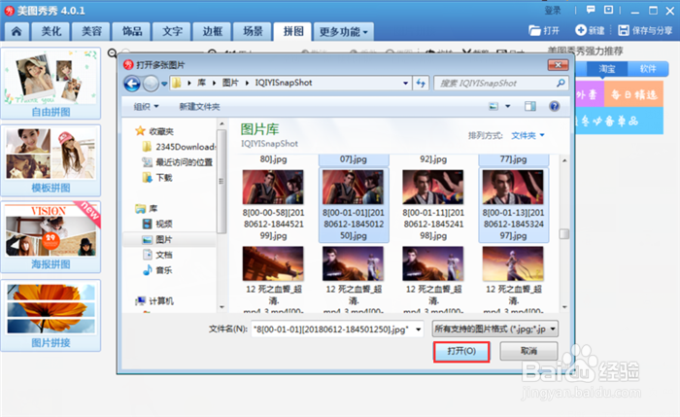Click the search magnifier icon
680x417 pixels.
(561, 83)
